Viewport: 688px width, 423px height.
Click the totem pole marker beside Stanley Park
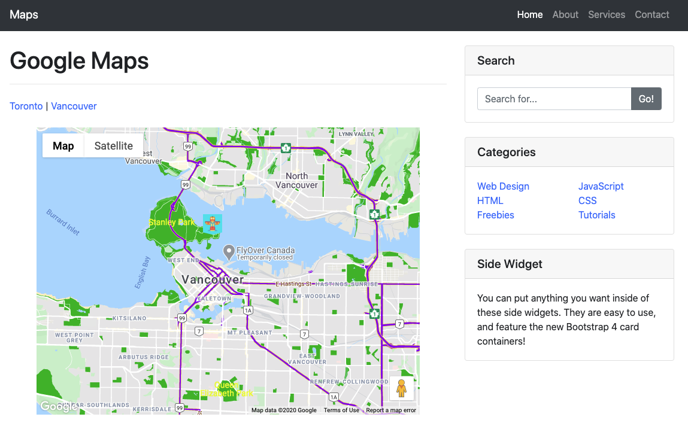pyautogui.click(x=212, y=224)
